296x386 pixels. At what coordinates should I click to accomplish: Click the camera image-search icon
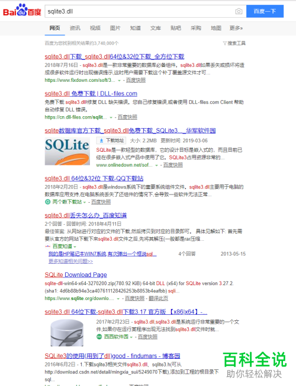[x=239, y=11]
